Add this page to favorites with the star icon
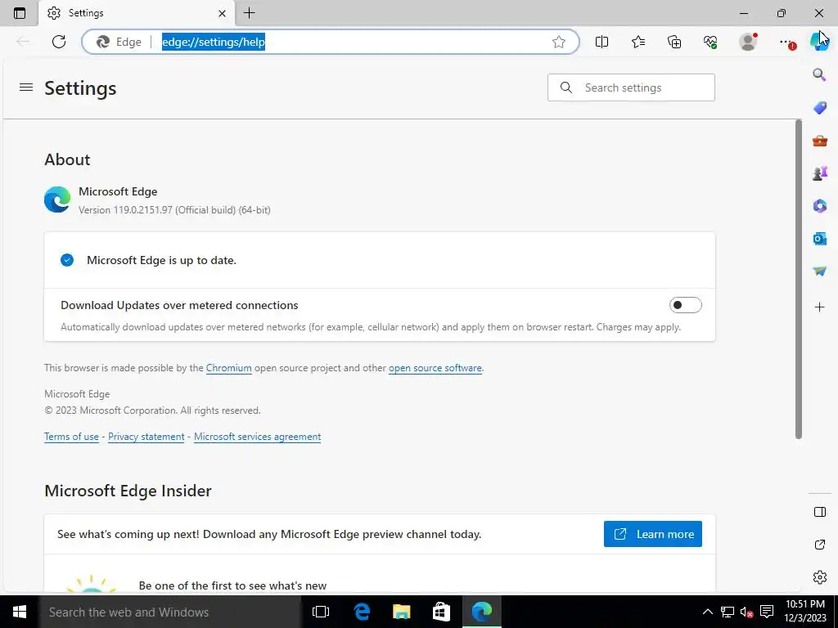This screenshot has height=628, width=838. (558, 42)
